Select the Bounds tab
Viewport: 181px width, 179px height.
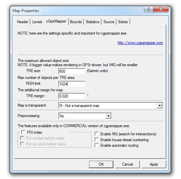pyautogui.click(x=76, y=22)
